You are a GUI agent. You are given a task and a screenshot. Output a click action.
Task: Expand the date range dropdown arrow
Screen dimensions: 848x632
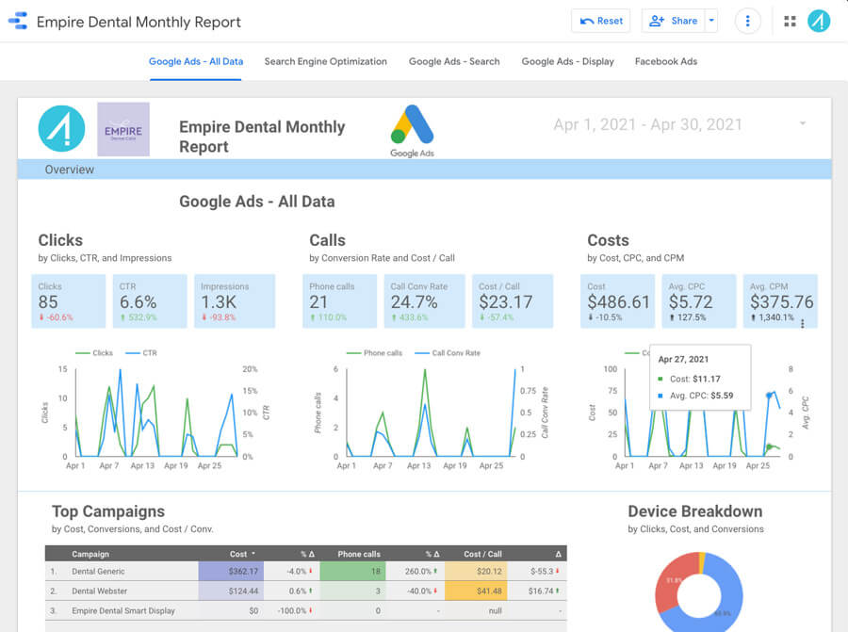tap(803, 123)
